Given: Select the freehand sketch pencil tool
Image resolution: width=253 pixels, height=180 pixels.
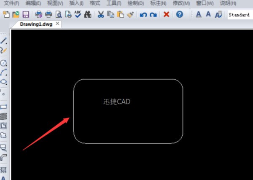Looking at the screenshot, I should point(3,51).
